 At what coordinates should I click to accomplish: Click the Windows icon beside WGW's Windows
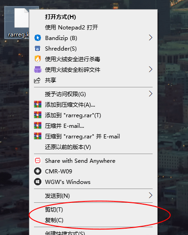click(x=38, y=182)
